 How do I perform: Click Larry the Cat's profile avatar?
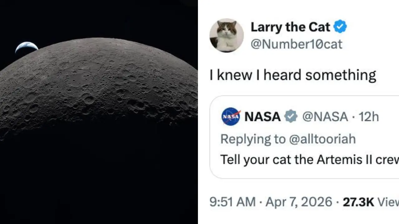(x=227, y=35)
